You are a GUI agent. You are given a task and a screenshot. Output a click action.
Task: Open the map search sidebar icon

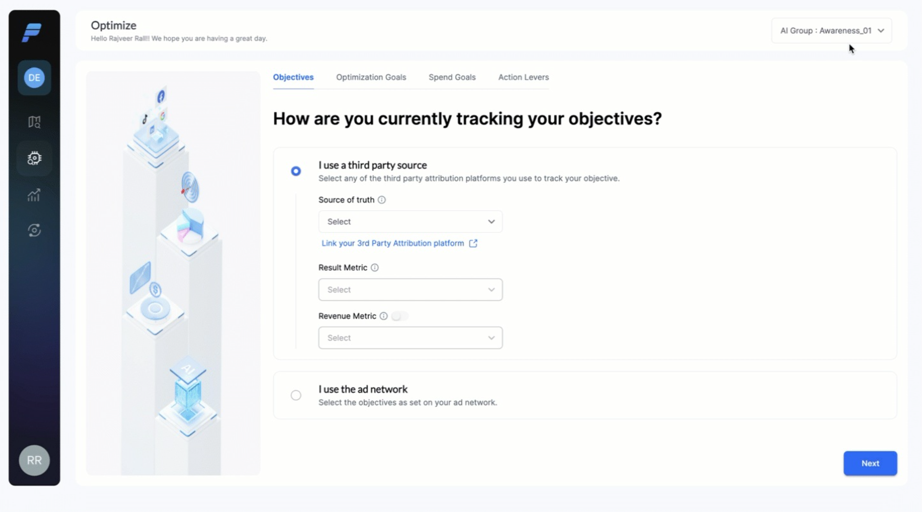[34, 122]
